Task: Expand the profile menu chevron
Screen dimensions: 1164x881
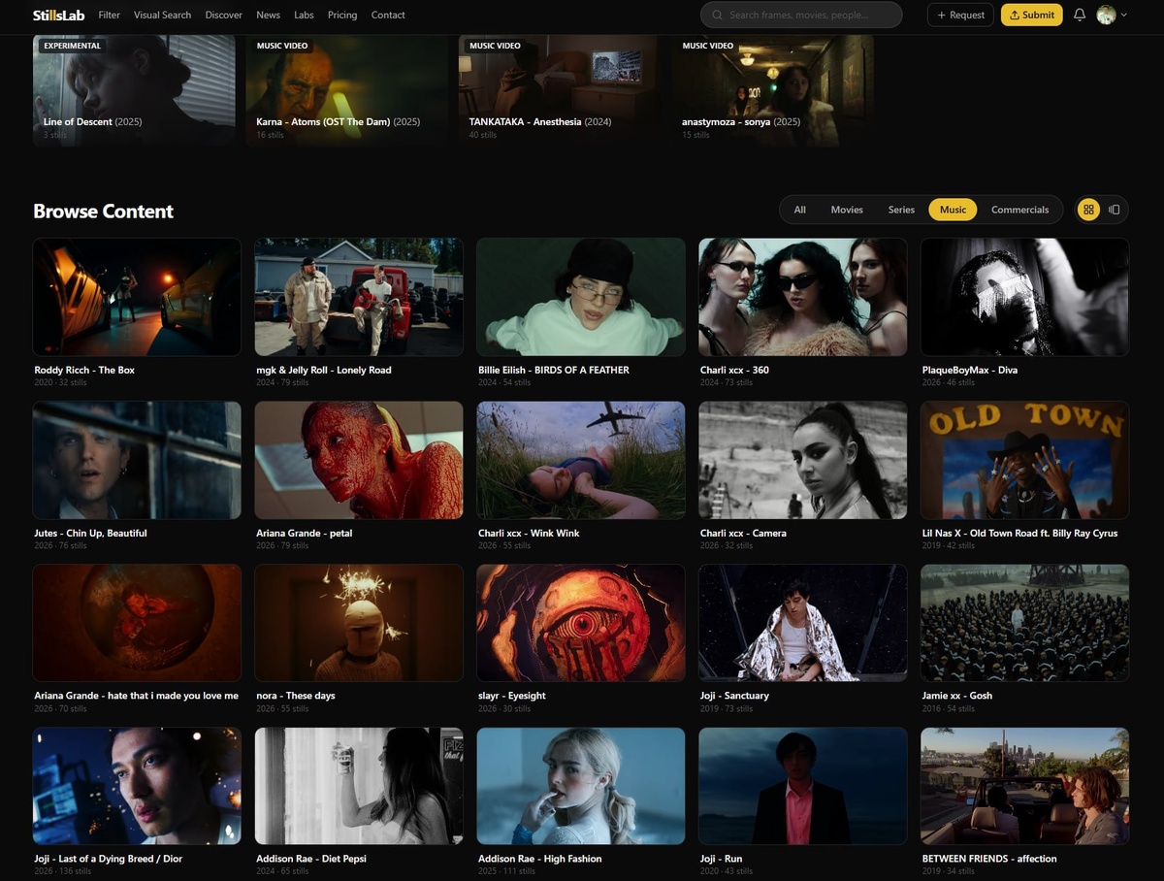Action: click(1124, 16)
